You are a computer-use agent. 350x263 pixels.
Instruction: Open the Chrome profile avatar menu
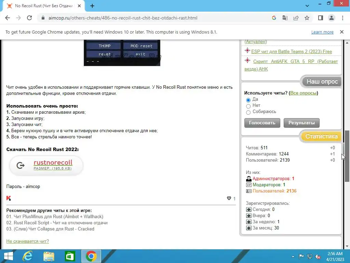332,18
